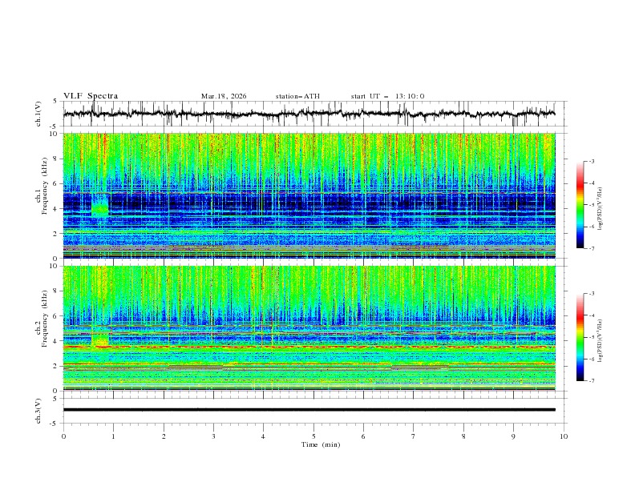635x490 pixels.
Task: Click the "5" tick on Time axis
Action: pos(313,436)
